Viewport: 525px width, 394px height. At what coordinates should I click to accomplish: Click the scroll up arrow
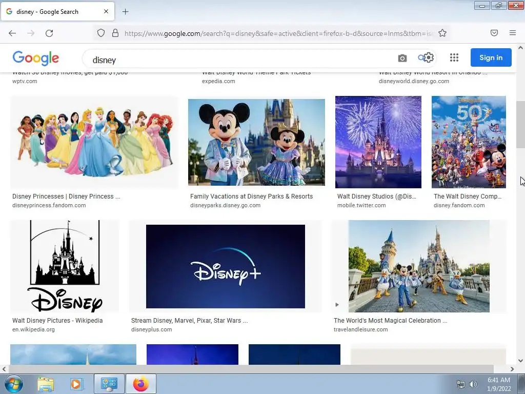(520, 48)
